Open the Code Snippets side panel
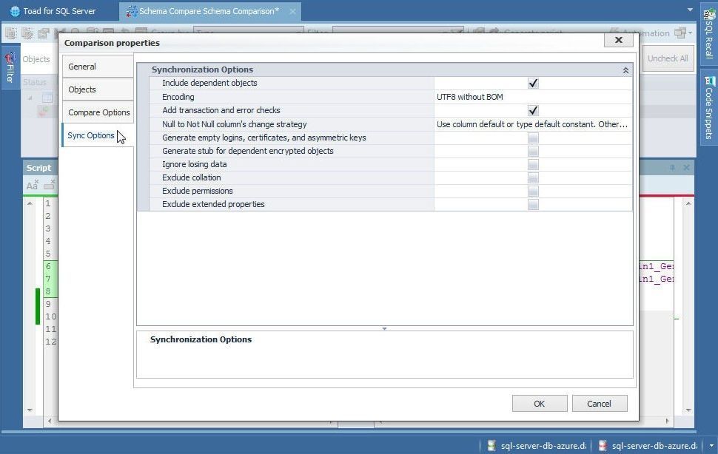Screen dimensions: 718x454 (x=709, y=107)
